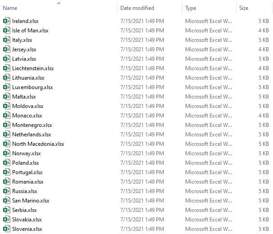This screenshot has width=273, height=234.
Task: Toggle sort order with the Name arrow
Action: [x=59, y=3]
